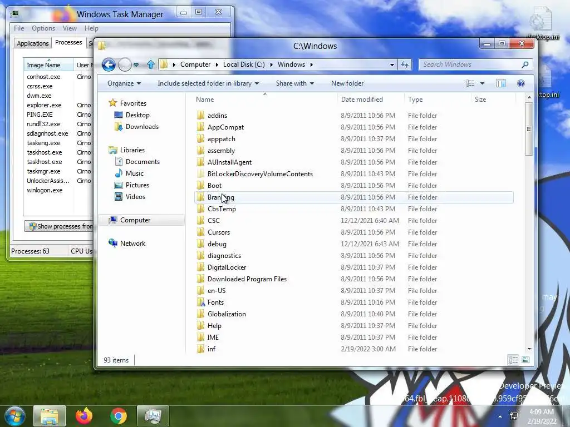Screen dimensions: 570x427
Task: Click the New folder button
Action: (347, 83)
